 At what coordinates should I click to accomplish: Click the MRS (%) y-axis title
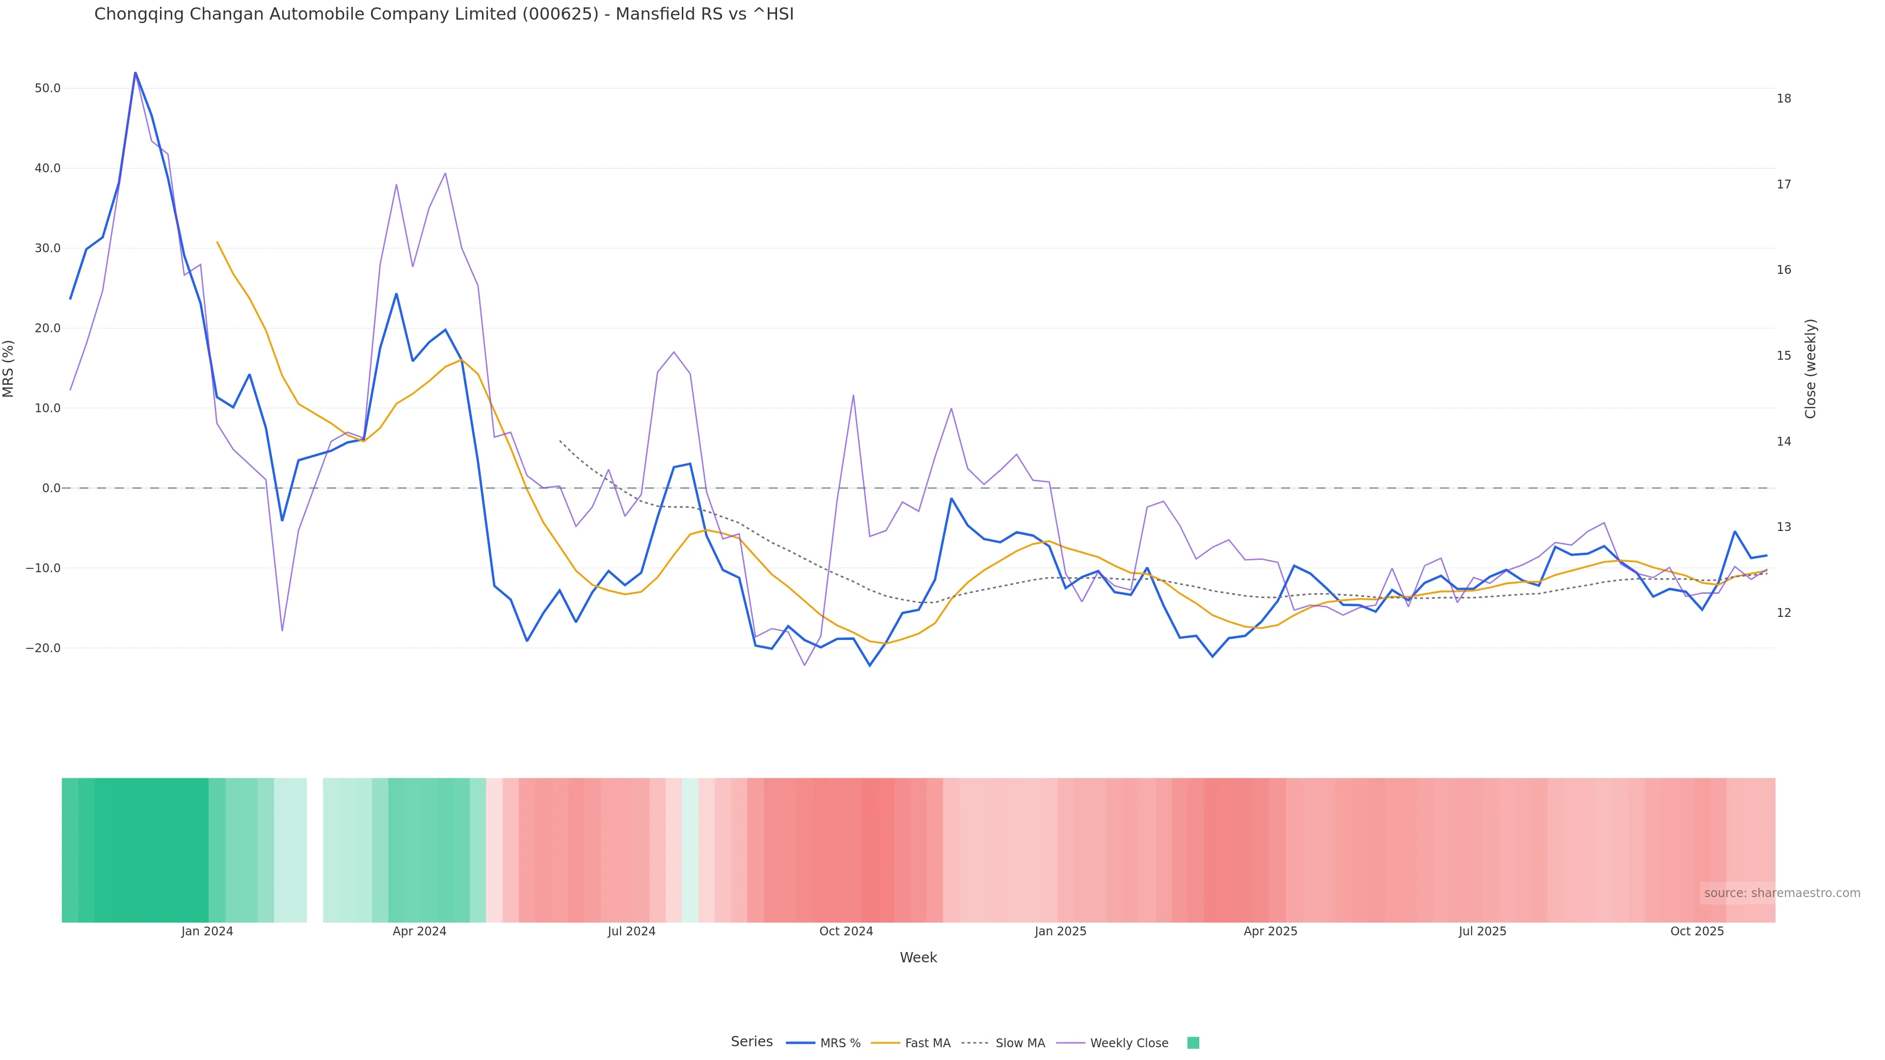(9, 368)
